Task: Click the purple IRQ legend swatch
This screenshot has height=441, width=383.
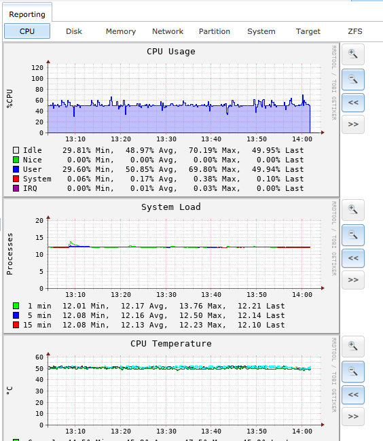Action: 16,188
